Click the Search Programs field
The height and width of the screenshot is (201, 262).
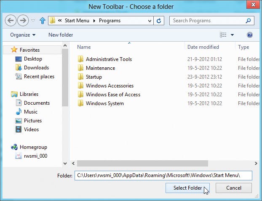click(212, 21)
